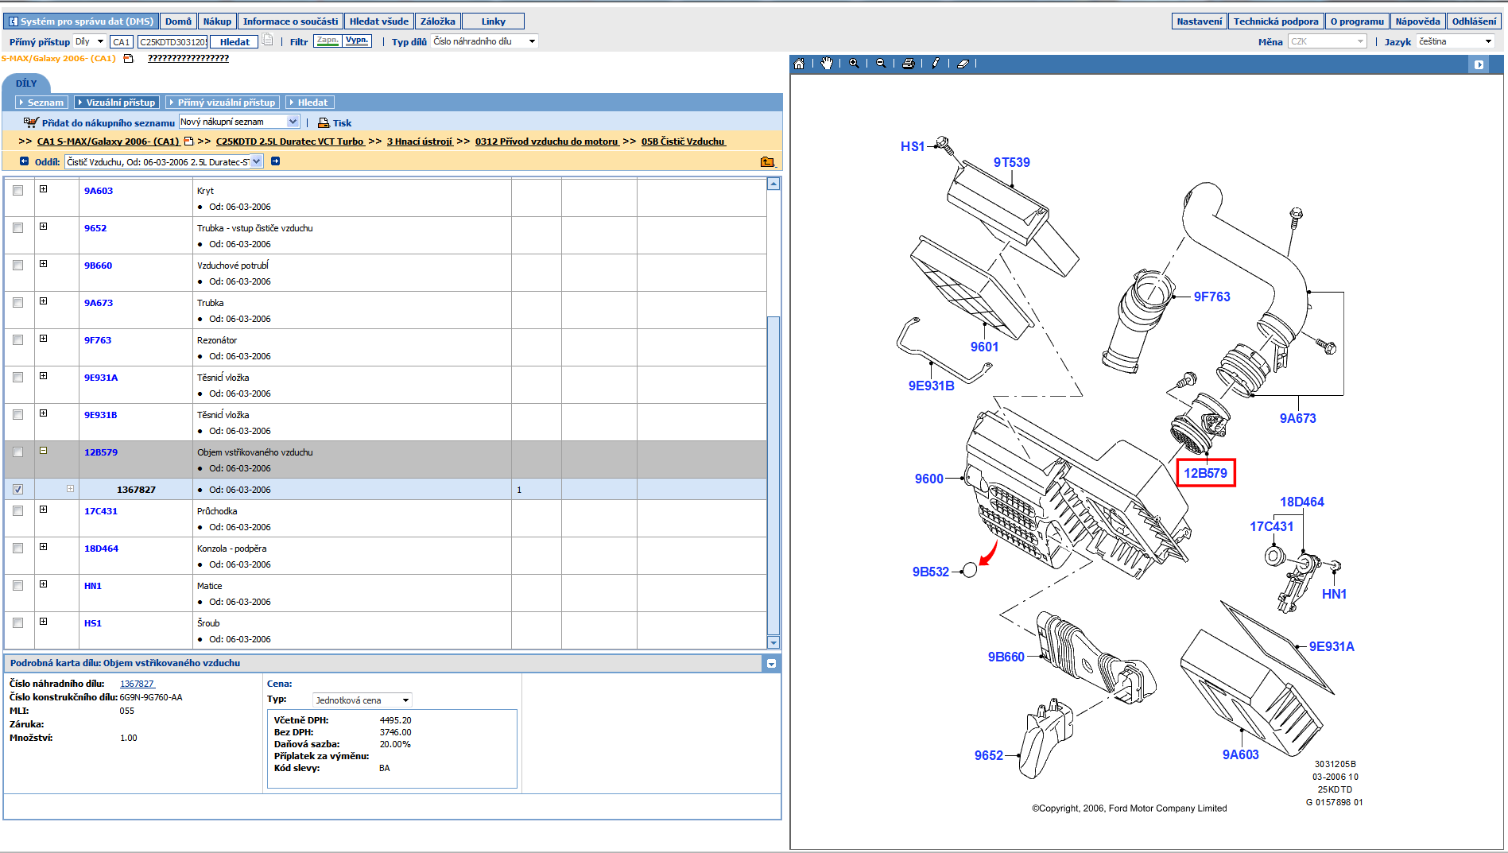Expand the 17C431 Průchodka row
This screenshot has width=1508, height=853.
44,510
